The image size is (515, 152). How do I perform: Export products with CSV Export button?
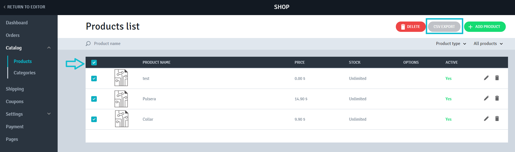click(x=444, y=27)
